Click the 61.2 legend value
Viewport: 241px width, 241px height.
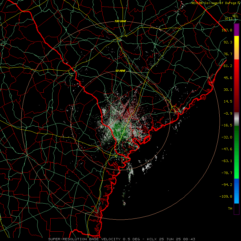(x=228, y=66)
